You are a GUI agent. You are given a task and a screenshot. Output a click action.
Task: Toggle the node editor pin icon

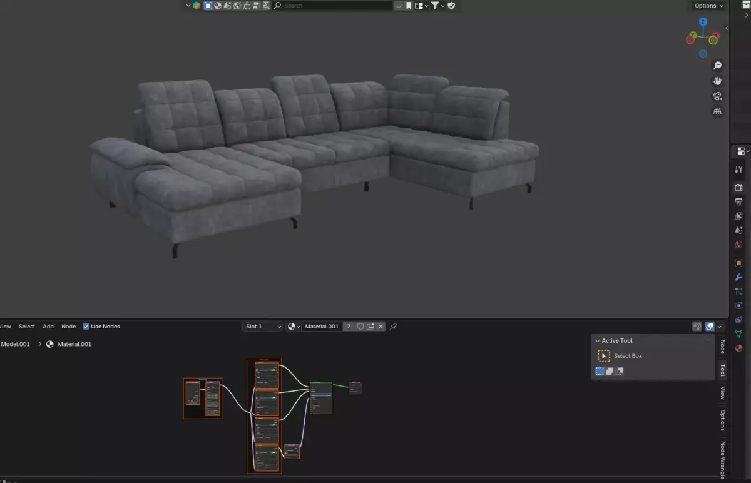[x=394, y=327]
